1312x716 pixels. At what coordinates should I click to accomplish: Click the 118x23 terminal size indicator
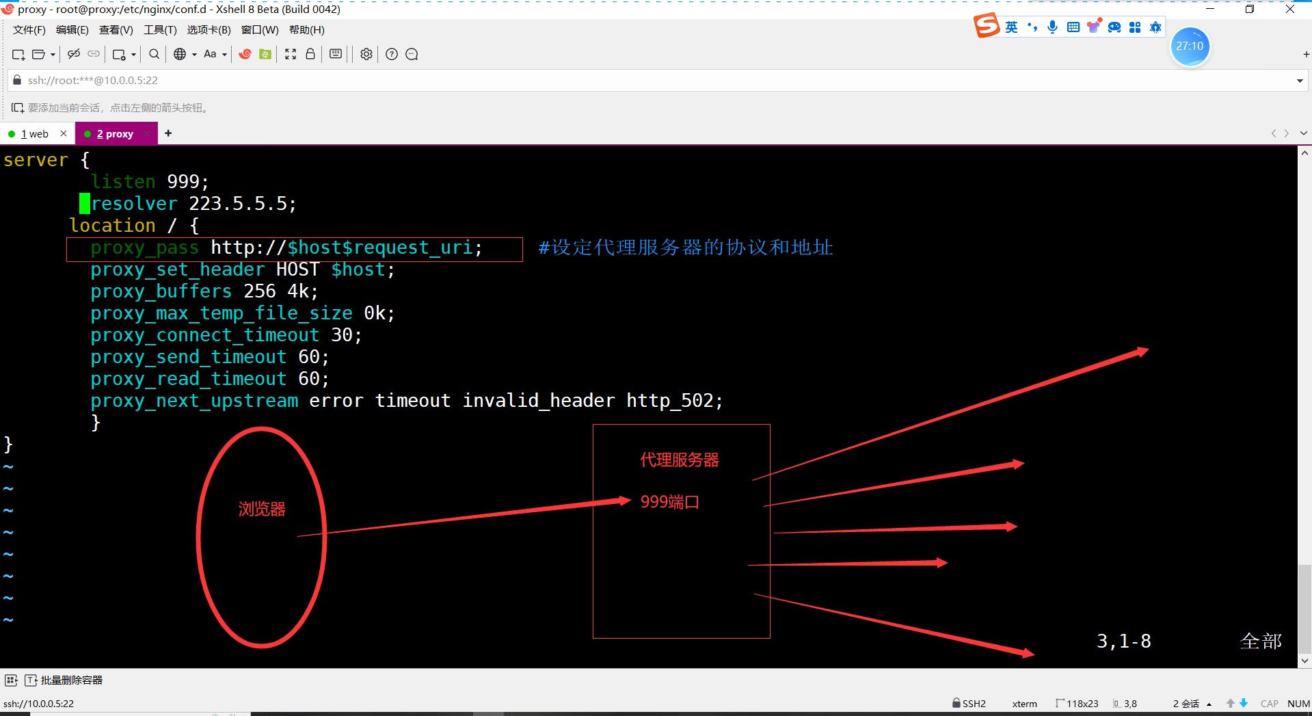click(1077, 704)
